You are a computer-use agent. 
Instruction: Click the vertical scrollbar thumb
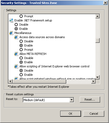[98, 40]
